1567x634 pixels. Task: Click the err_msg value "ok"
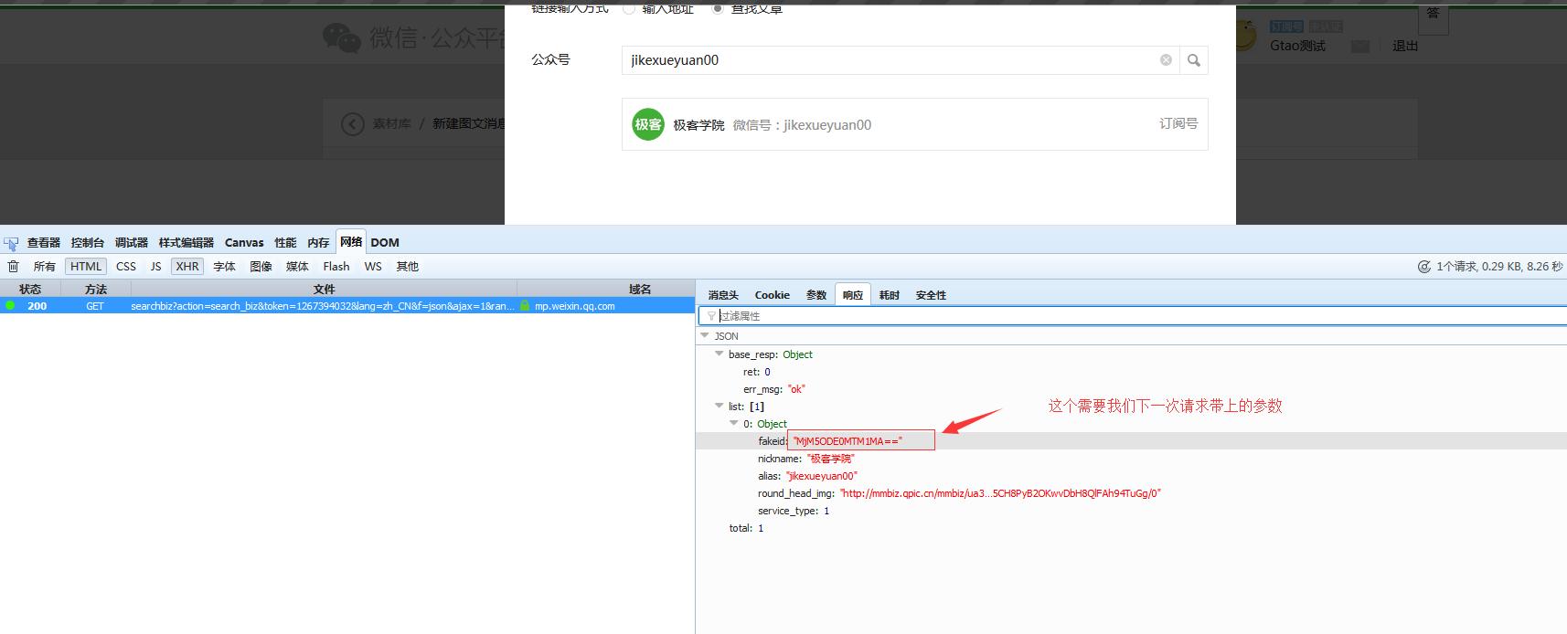click(x=796, y=389)
